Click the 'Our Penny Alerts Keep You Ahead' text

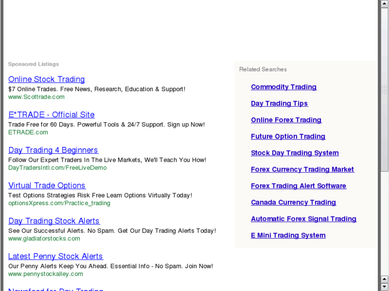pos(111,266)
